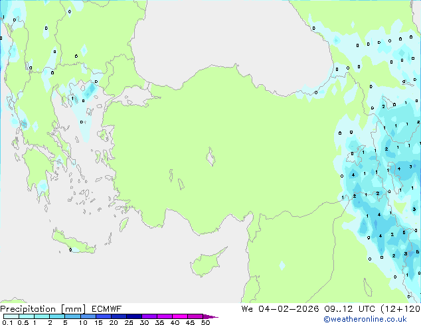
Task: Select the 40–45 mm magenta legend swatch
Action: (180, 316)
